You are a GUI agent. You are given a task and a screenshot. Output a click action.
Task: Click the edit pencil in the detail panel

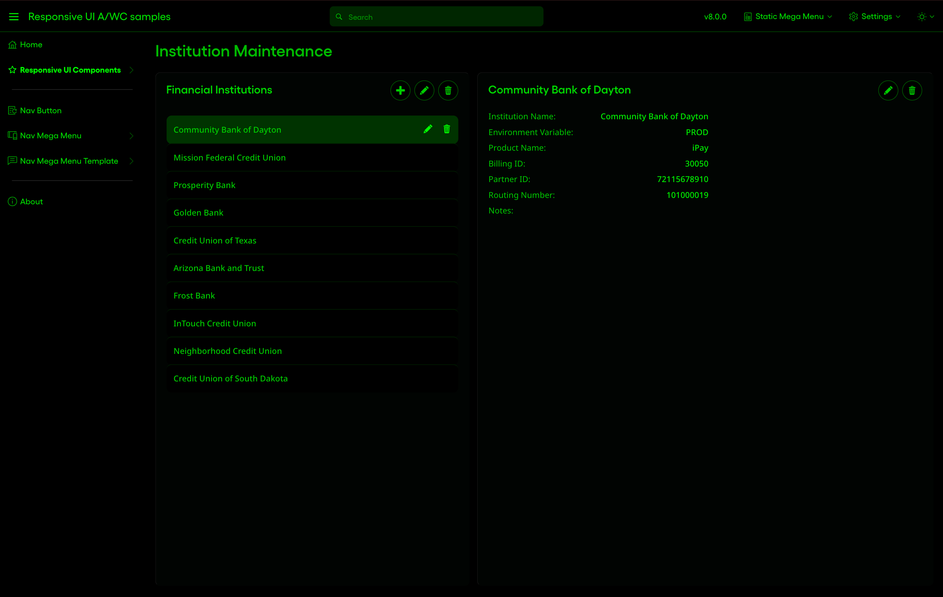tap(888, 90)
